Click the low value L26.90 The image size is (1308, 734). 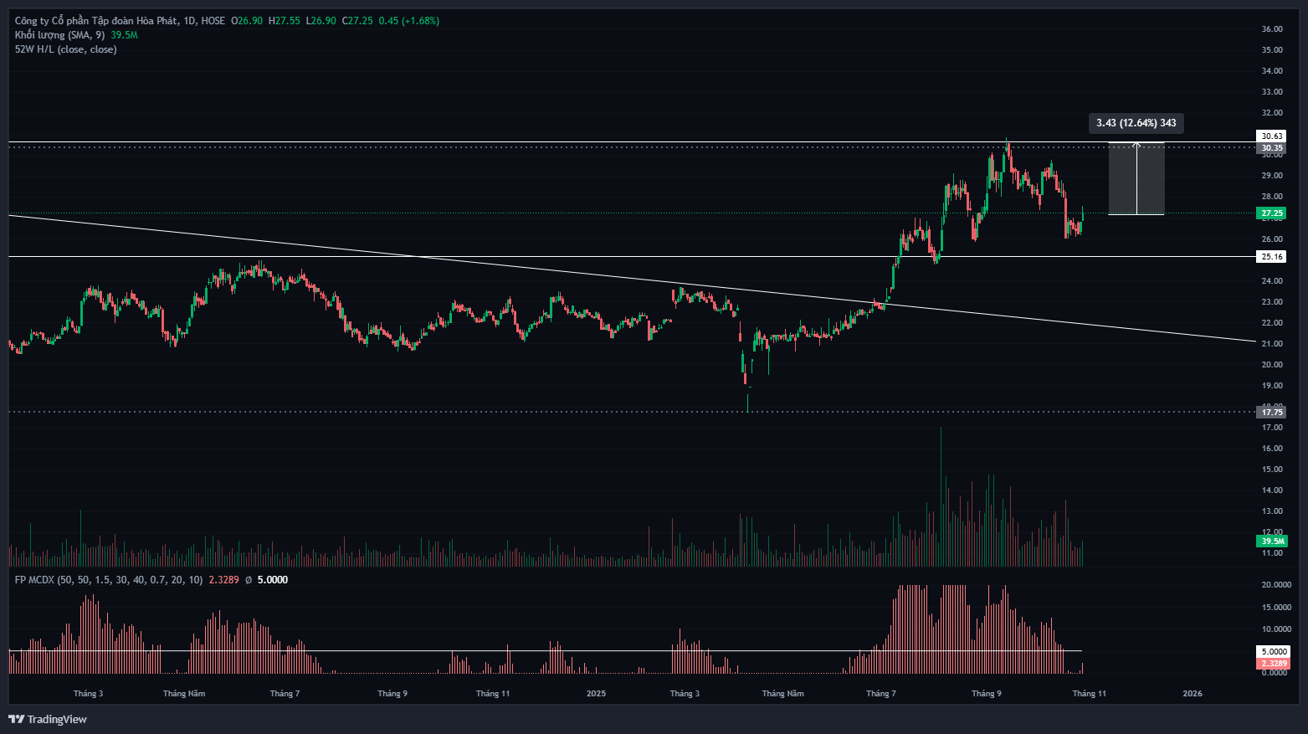point(321,21)
